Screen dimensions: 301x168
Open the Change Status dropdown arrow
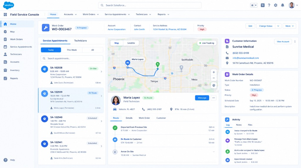point(278,26)
